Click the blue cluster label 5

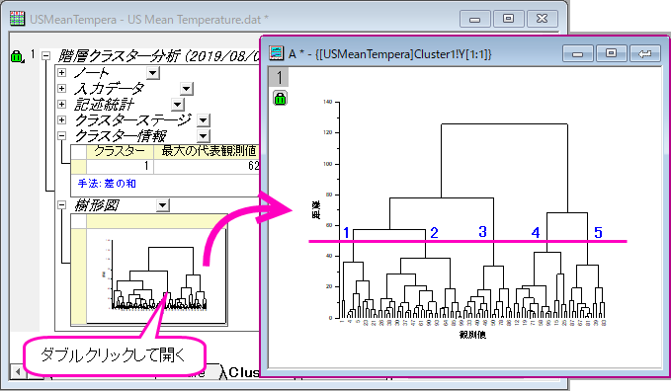tap(598, 233)
